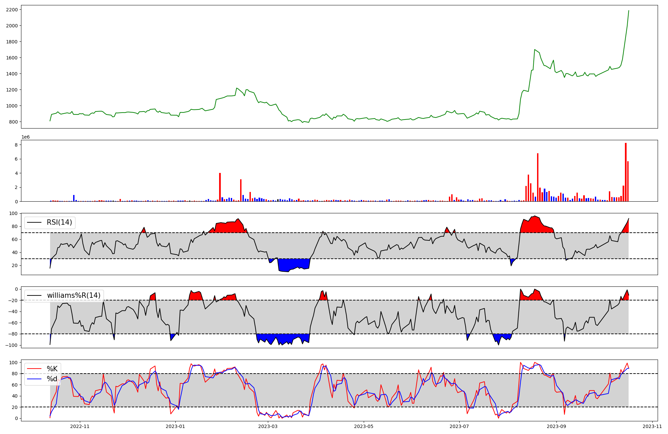The image size is (668, 434).
Task: Click the black RSI(14) legend line sample
Action: tap(34, 222)
